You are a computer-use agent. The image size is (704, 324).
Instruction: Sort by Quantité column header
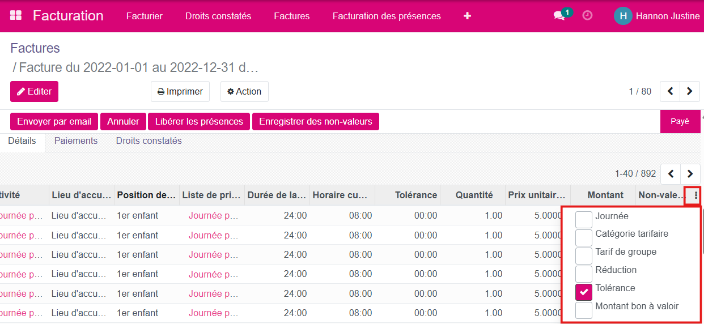[473, 195]
